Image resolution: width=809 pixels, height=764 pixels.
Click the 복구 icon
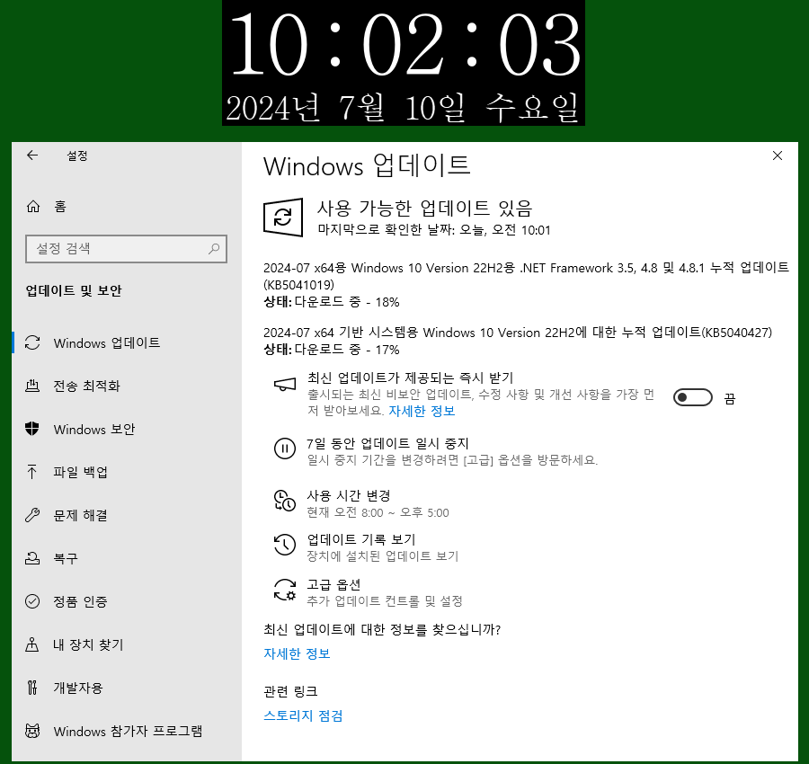coord(32,558)
